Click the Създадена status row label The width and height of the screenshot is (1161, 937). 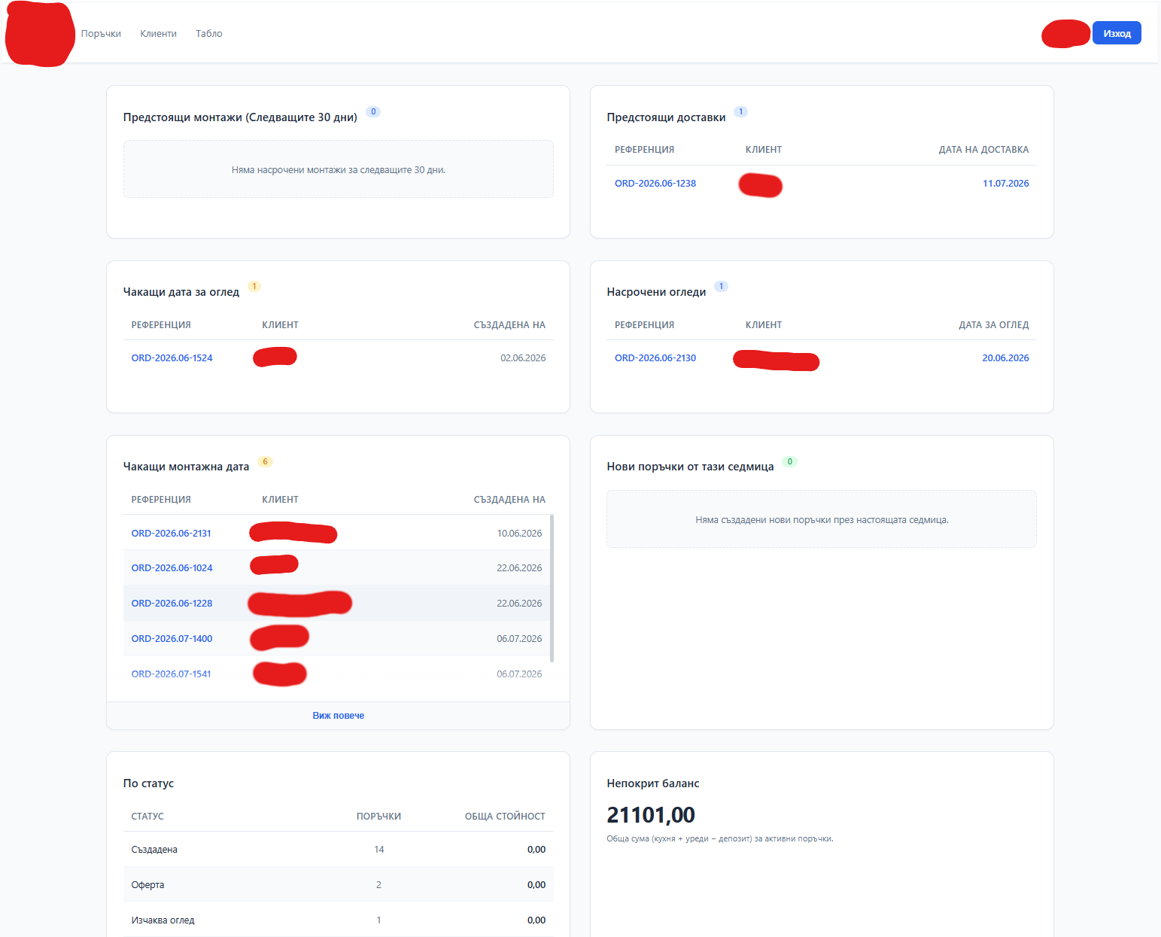[154, 850]
